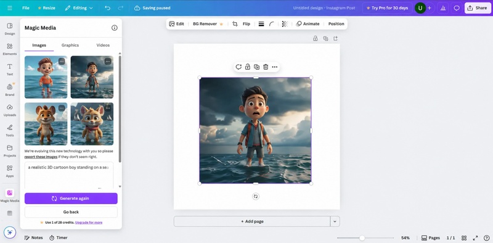Click the Go back button
493x243 pixels.
pos(71,212)
